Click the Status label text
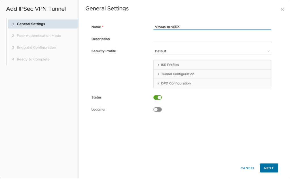Screen dimensions: 290x179 pos(96,97)
